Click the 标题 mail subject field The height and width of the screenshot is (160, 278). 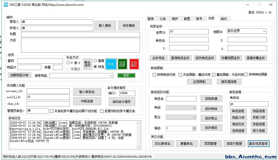point(80,34)
